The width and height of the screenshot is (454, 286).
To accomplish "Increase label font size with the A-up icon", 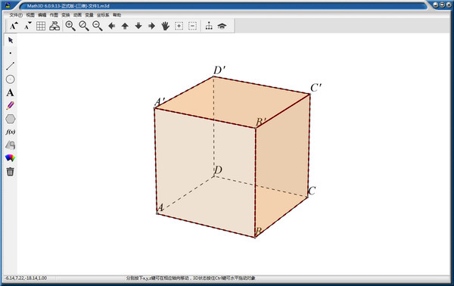I will tap(14, 26).
